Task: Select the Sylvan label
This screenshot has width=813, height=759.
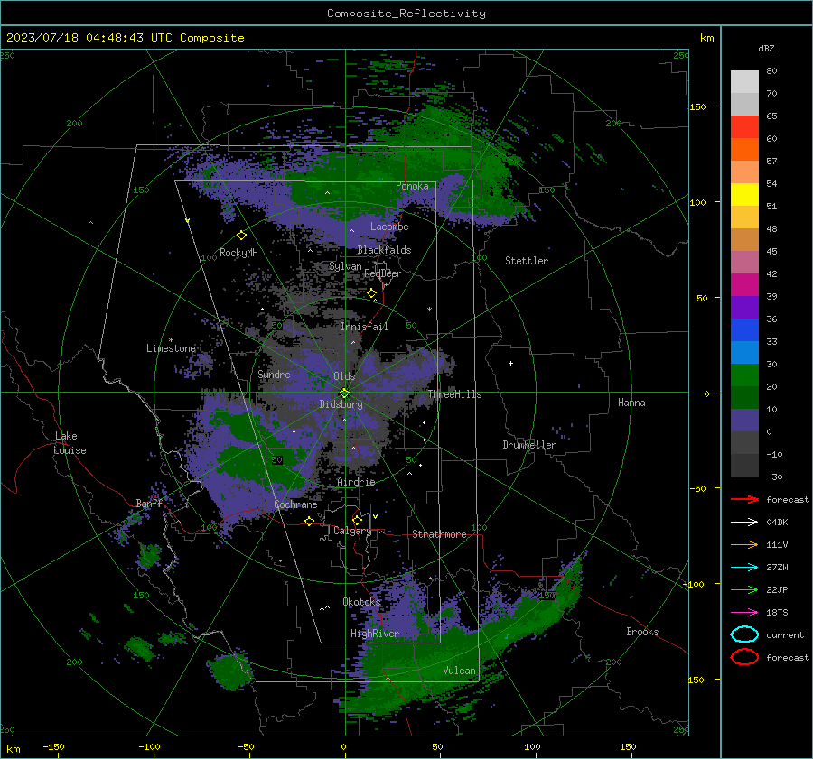Action: click(345, 266)
